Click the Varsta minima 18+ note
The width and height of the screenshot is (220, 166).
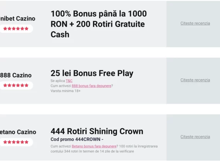(x=66, y=91)
